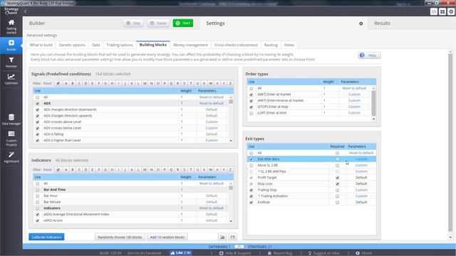
Task: Collapse sidebar with the back arrow
Action: coord(26,11)
